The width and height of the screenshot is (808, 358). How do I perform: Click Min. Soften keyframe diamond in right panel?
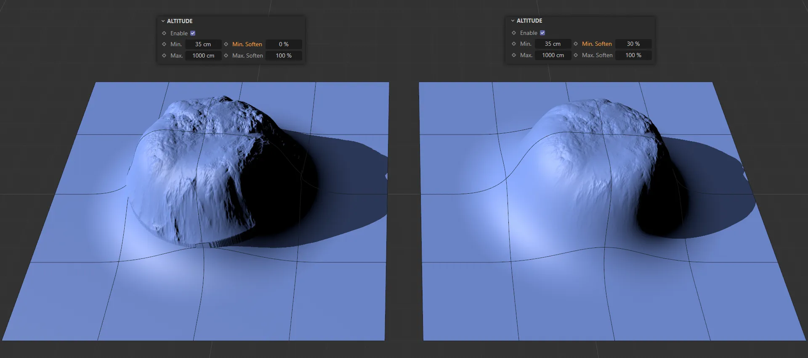coord(576,44)
